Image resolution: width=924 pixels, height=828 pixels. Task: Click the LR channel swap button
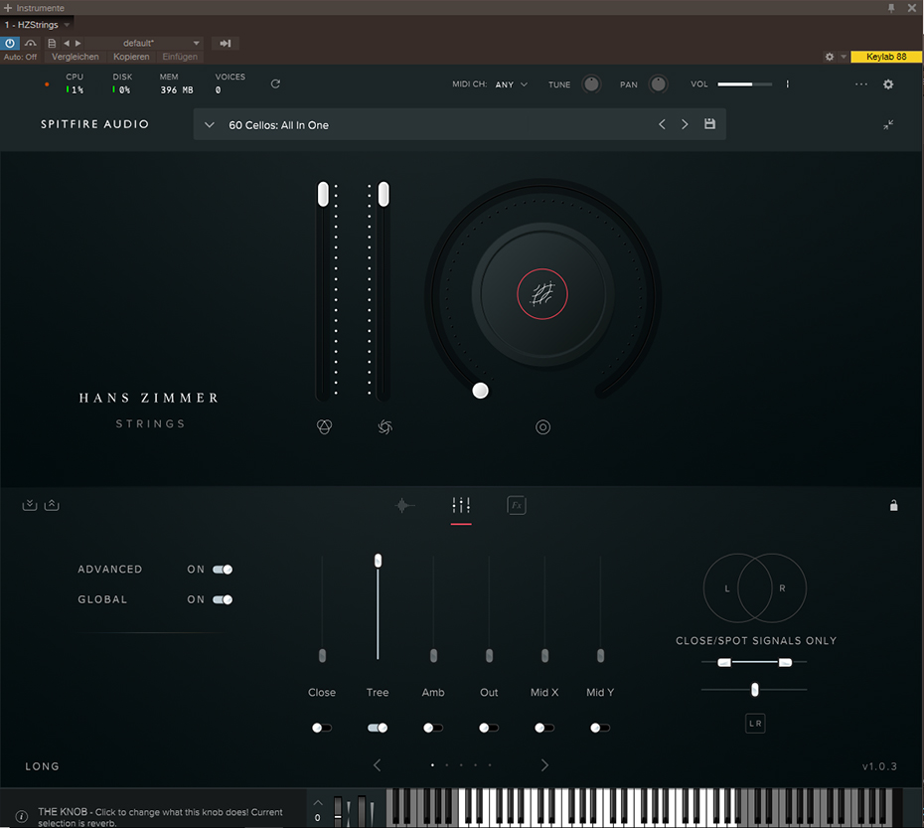[x=755, y=723]
